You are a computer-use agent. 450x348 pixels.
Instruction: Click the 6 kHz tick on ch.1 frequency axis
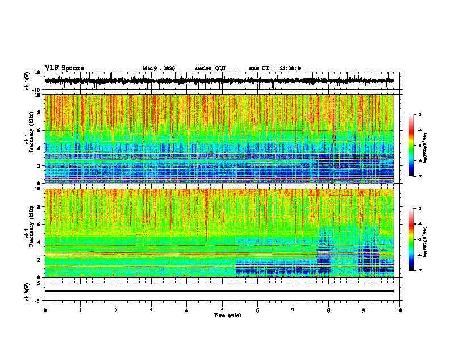click(x=40, y=130)
